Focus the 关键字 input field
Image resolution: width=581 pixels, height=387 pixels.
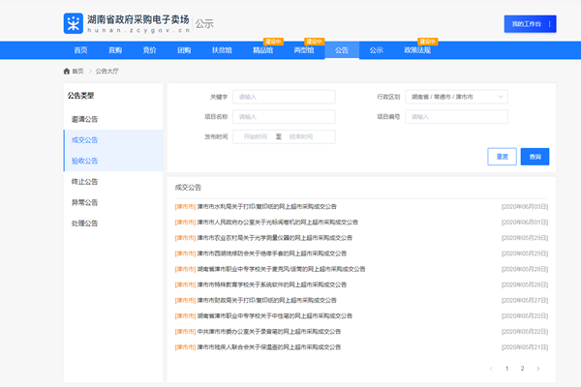coord(284,97)
